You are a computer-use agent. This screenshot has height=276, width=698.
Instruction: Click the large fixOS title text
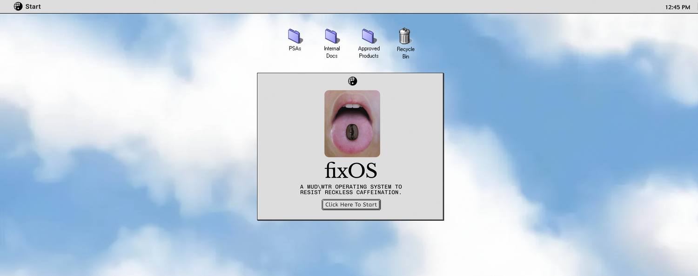[351, 171]
